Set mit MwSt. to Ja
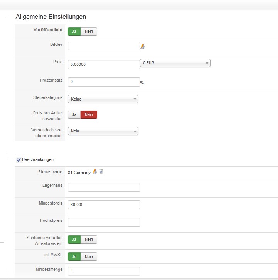 point(74,257)
